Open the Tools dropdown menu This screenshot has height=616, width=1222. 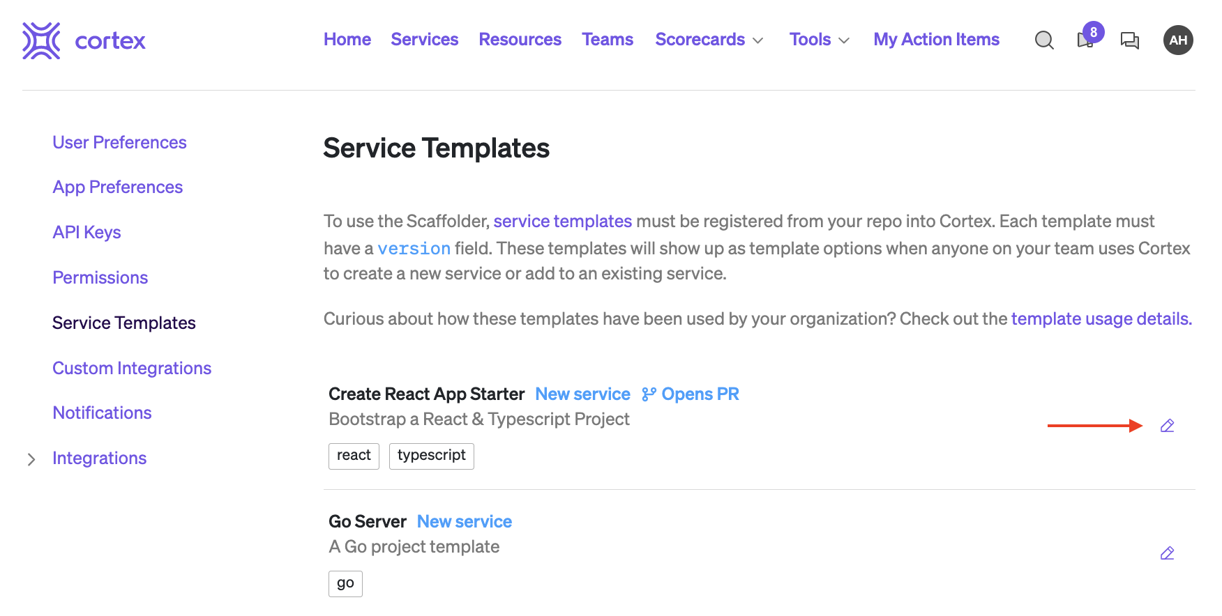(820, 40)
